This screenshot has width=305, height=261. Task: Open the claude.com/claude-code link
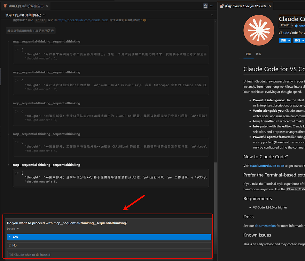tap(267, 166)
